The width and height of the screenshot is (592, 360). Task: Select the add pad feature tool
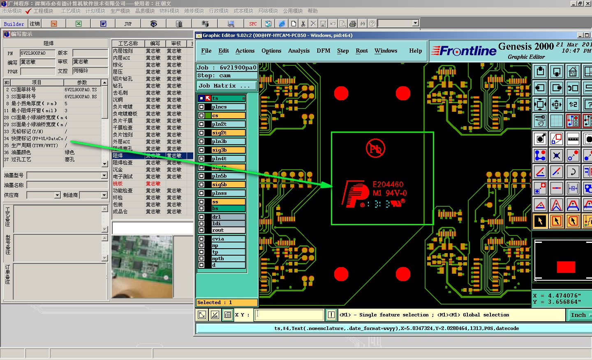(x=540, y=139)
